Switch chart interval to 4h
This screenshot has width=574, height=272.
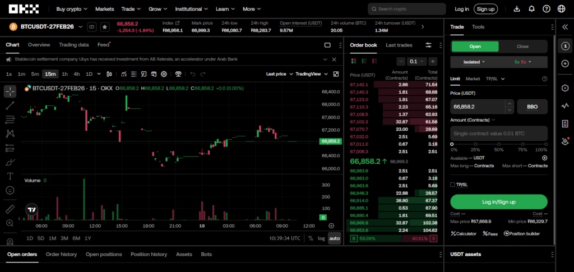click(x=76, y=74)
